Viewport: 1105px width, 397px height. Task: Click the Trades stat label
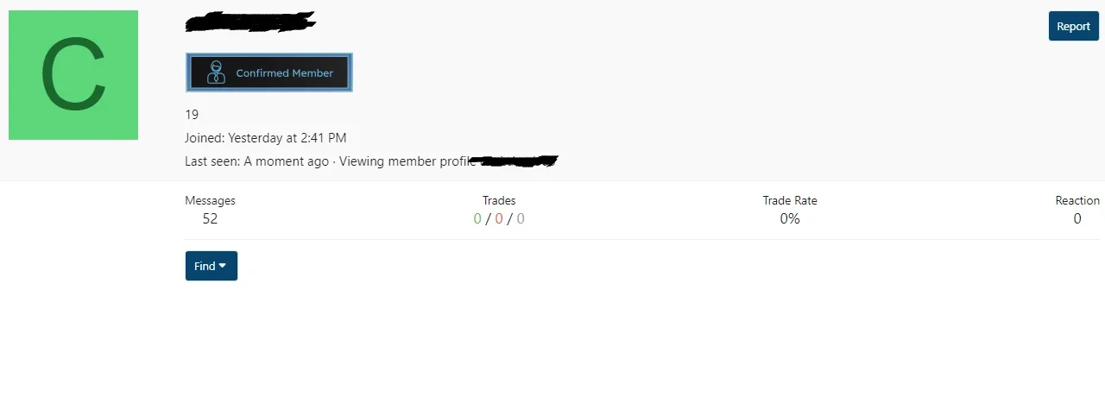(x=499, y=200)
